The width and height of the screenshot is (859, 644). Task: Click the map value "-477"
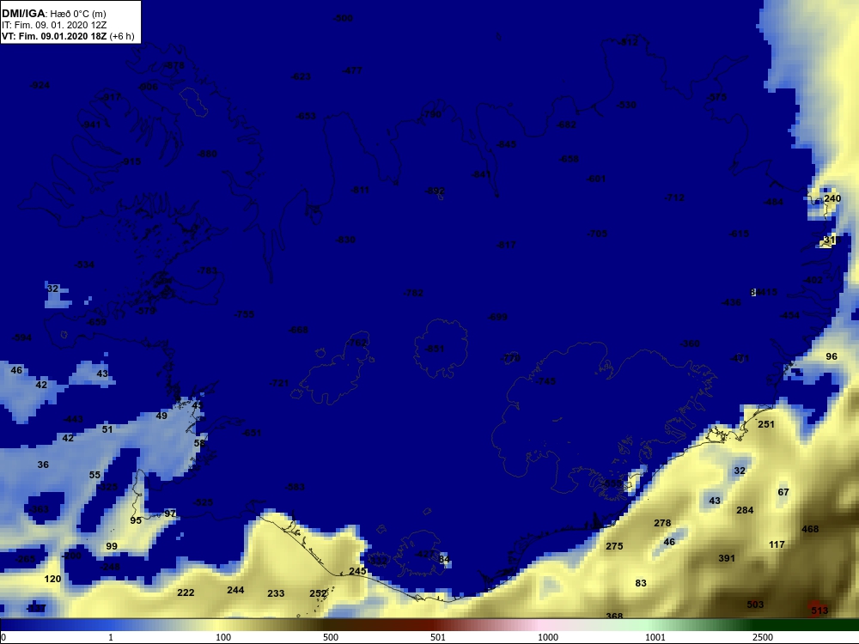click(351, 70)
